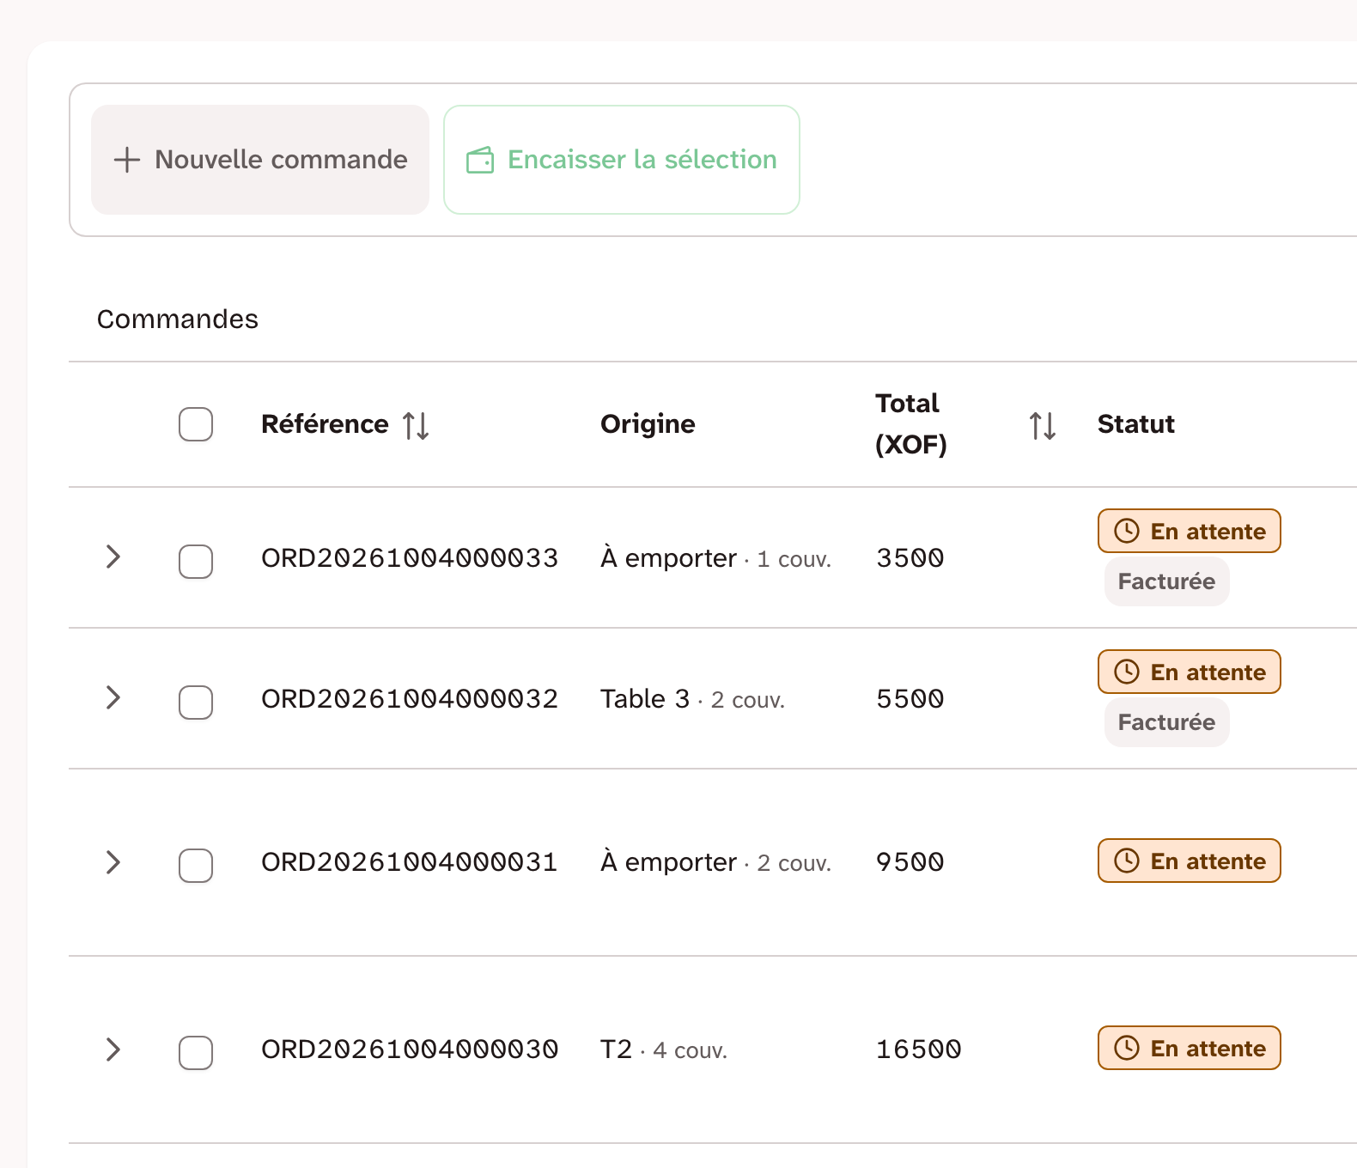The height and width of the screenshot is (1168, 1357).
Task: Expand the order ORD20261004000030 row
Action: [x=113, y=1049]
